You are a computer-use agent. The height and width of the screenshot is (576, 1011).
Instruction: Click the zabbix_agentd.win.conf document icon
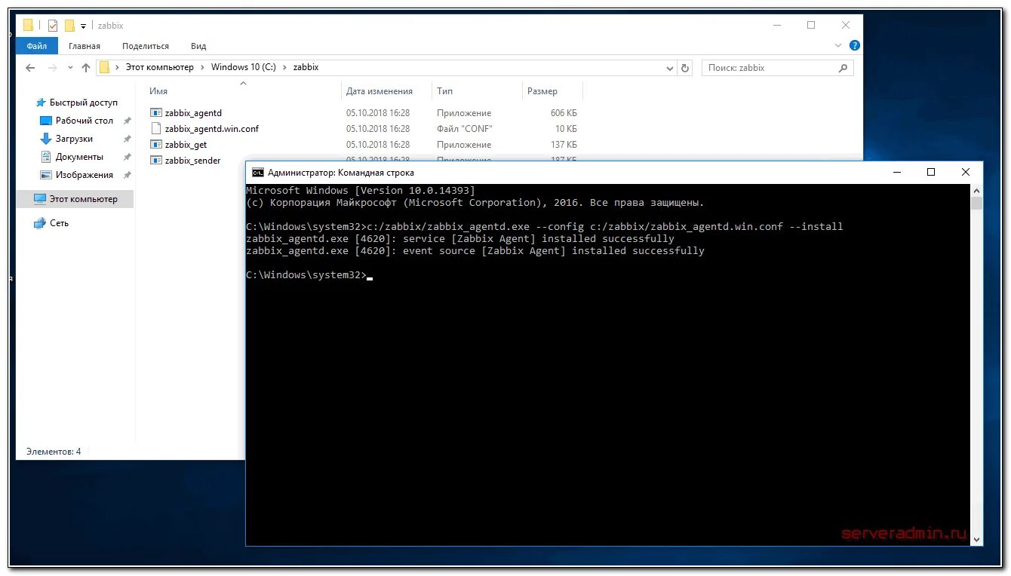pos(156,129)
